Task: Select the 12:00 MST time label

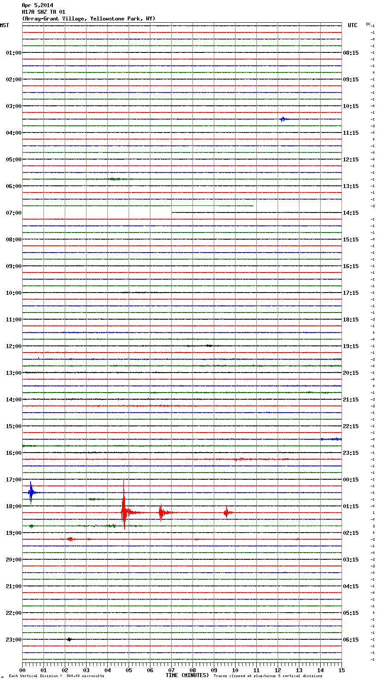Action: point(13,346)
